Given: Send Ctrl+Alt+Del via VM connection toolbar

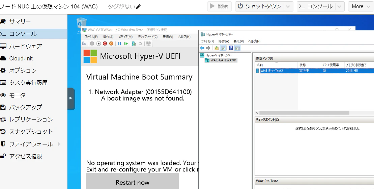Looking at the screenshot, I should click(84, 44).
